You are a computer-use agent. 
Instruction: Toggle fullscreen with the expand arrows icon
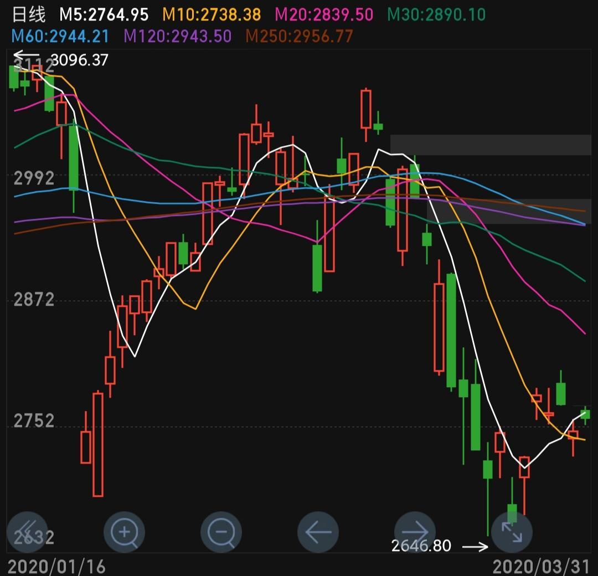(x=512, y=532)
